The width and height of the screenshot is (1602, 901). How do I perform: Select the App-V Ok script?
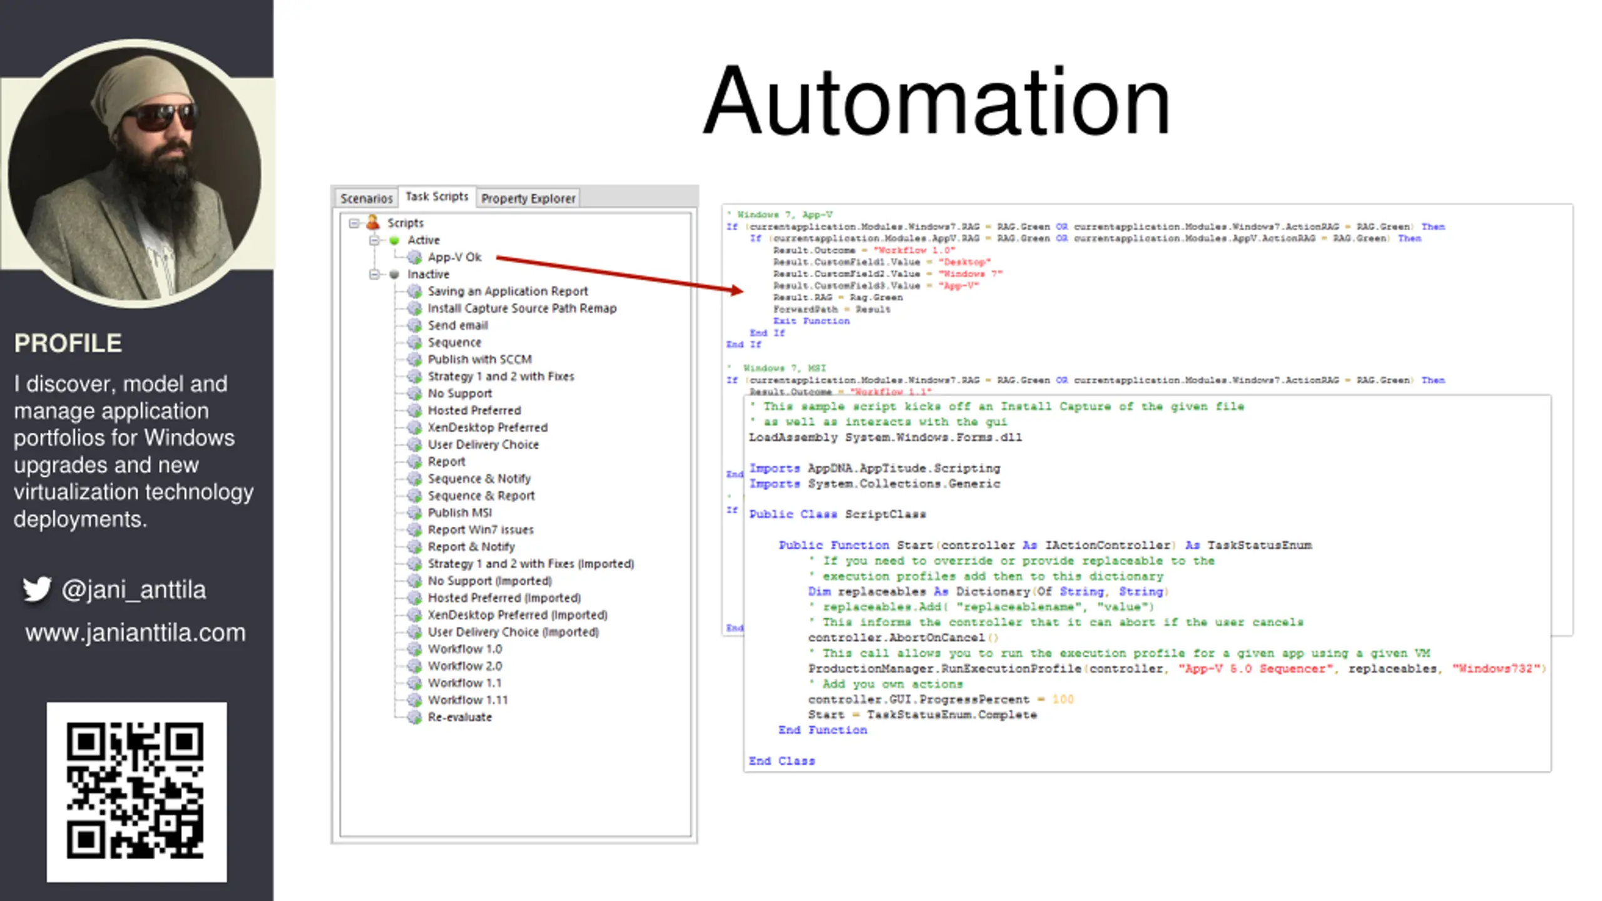click(x=454, y=257)
